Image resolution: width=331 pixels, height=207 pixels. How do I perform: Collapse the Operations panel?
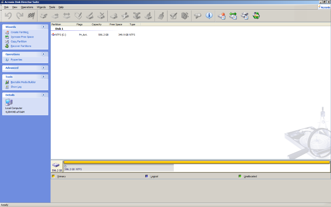click(44, 54)
